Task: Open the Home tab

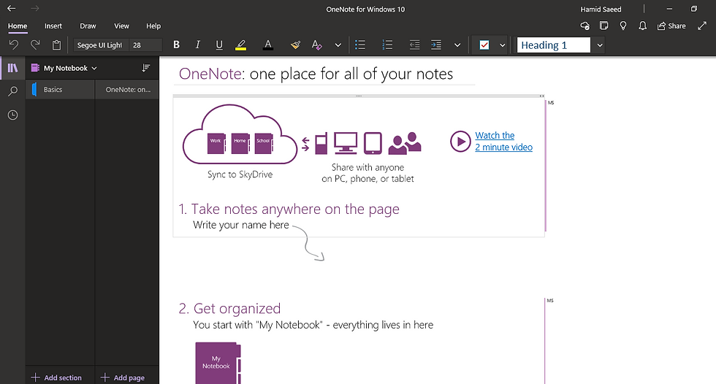Action: coord(18,26)
